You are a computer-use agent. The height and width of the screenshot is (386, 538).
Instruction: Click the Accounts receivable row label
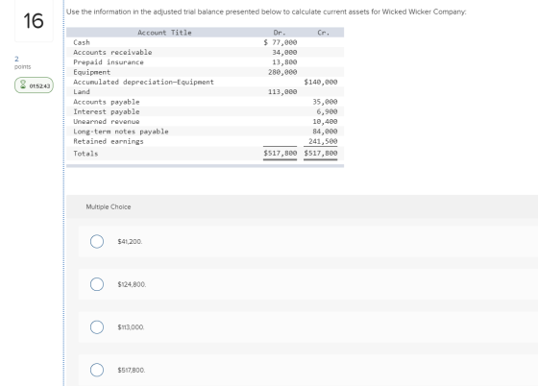tap(112, 53)
